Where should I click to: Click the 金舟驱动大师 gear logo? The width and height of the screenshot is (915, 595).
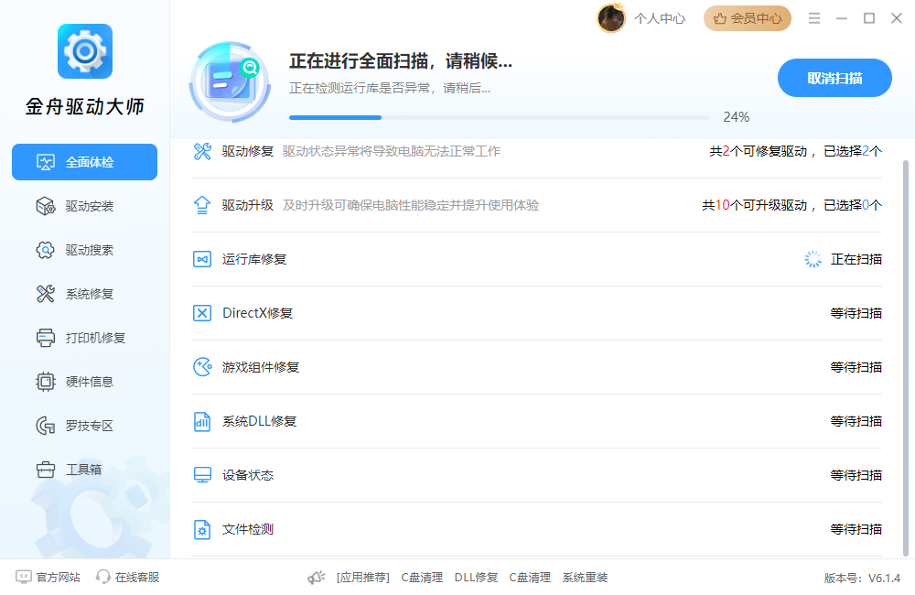pos(84,51)
